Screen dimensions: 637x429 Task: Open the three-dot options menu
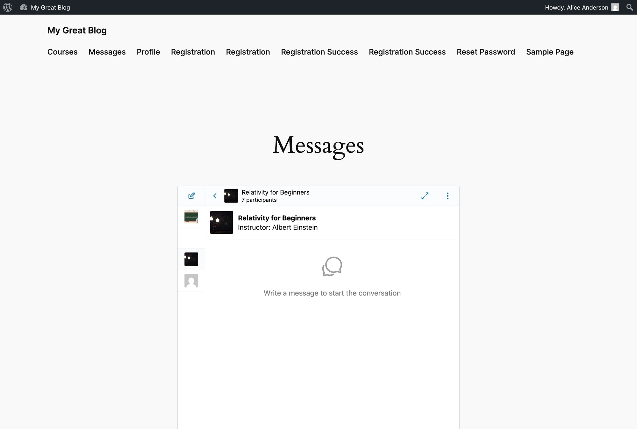pos(447,196)
